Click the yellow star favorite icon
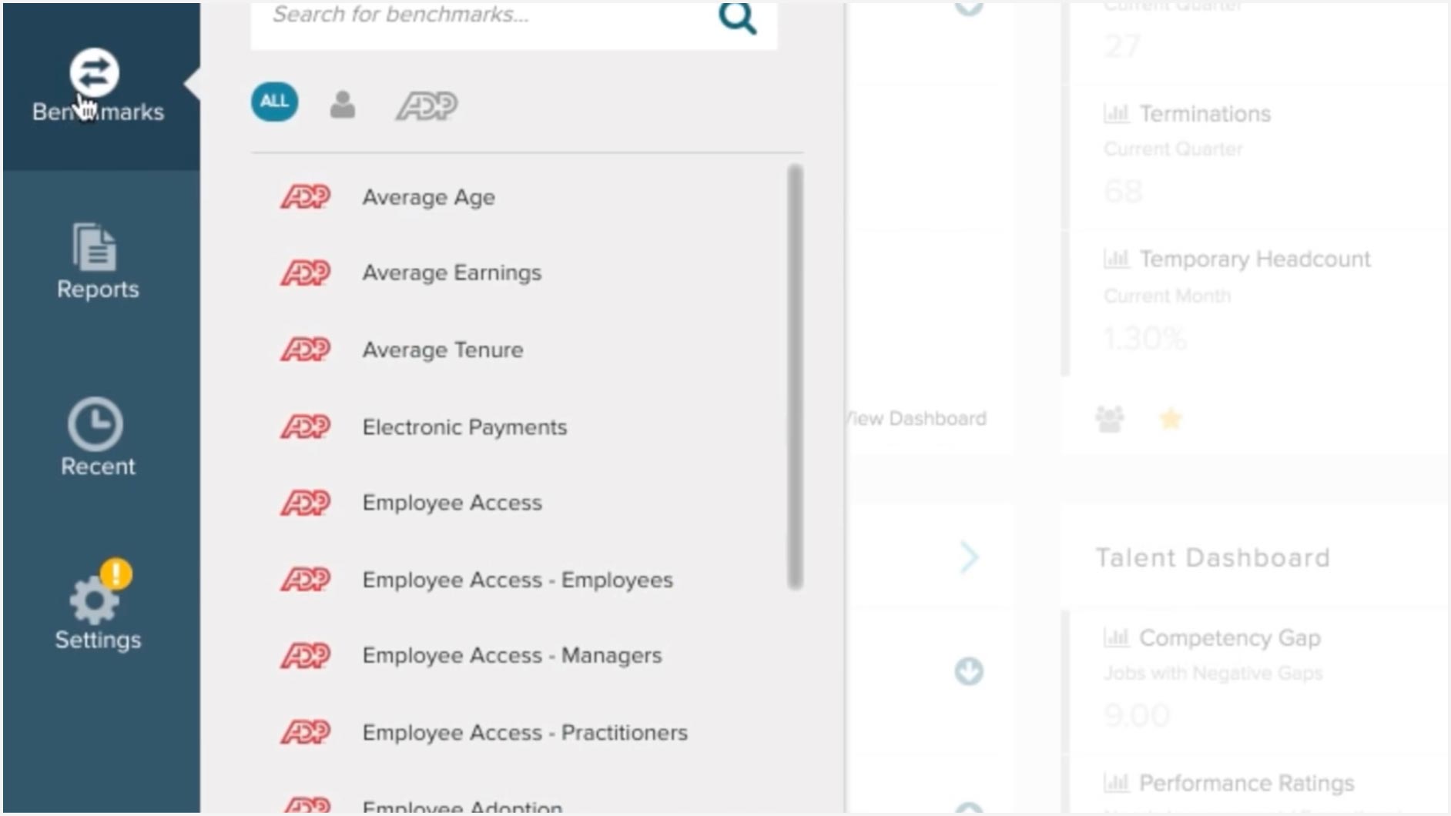1451x816 pixels. [1171, 419]
